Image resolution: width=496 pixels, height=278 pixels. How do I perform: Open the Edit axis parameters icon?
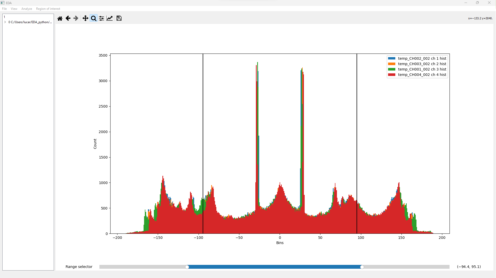tap(109, 18)
